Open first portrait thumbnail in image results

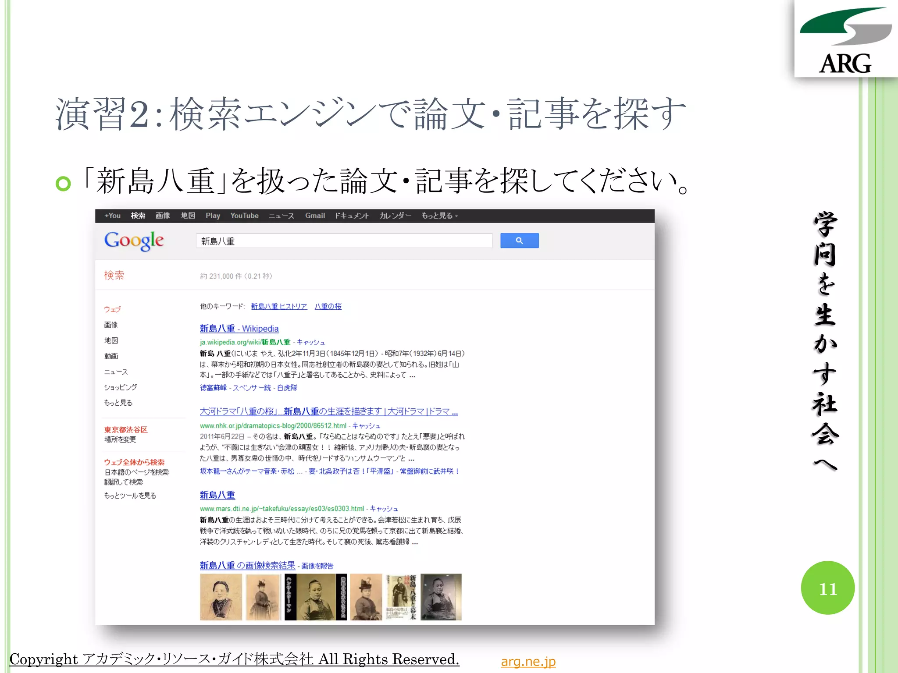tap(221, 597)
